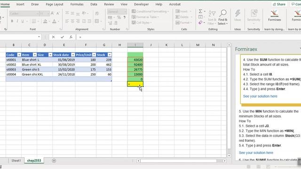Click the Percent Style icon
The image size is (301, 169).
[119, 17]
